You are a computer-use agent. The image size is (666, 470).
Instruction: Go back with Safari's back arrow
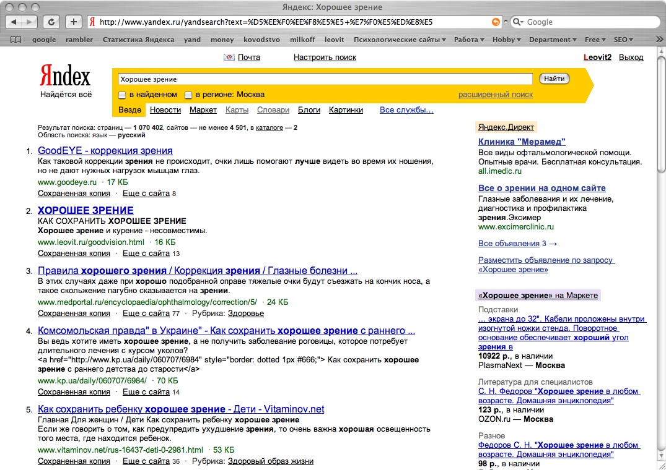point(14,22)
